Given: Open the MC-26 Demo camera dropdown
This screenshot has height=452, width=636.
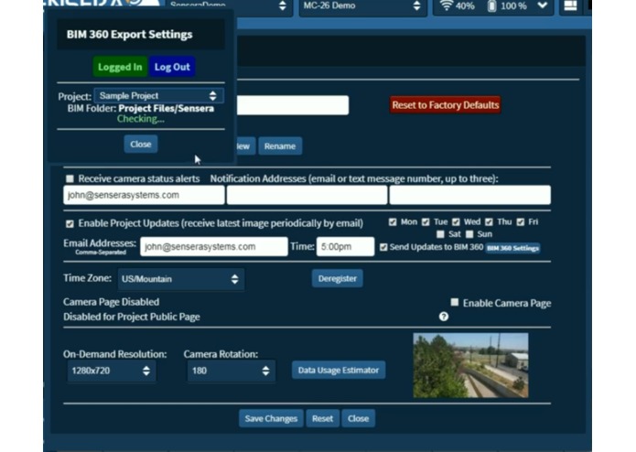Looking at the screenshot, I should [362, 6].
